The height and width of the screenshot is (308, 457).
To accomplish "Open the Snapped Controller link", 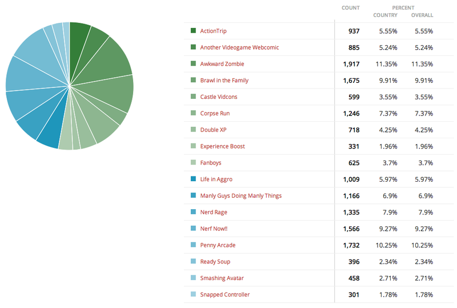I will (x=225, y=295).
